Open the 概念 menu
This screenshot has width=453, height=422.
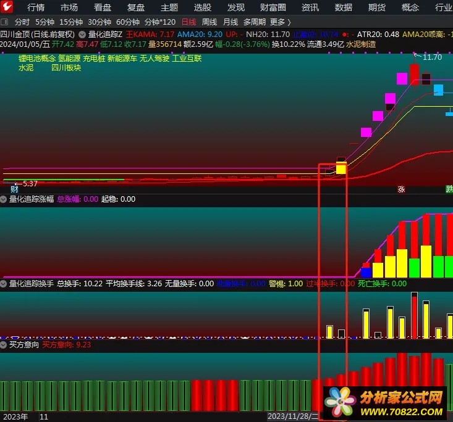pyautogui.click(x=410, y=7)
